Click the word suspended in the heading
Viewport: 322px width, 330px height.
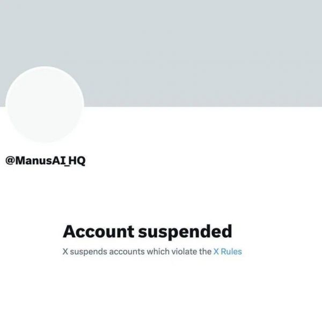(185, 232)
